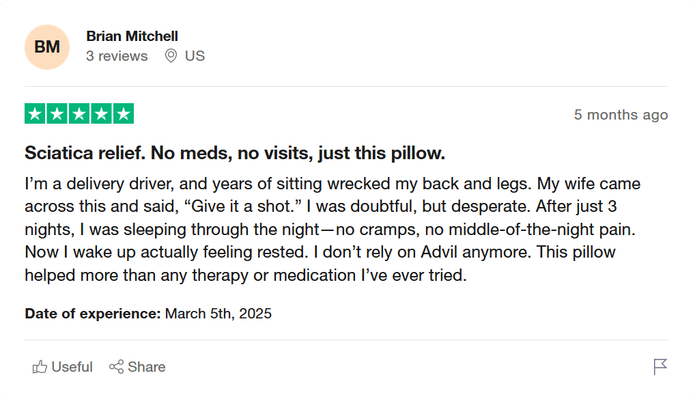Click the March 5th, 2025 date
The image size is (693, 397).
(218, 314)
